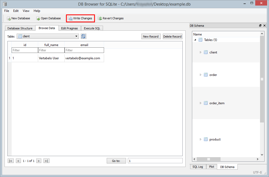269x177 pixels.
Task: Click the full_name column filter field
Action: click(x=51, y=50)
